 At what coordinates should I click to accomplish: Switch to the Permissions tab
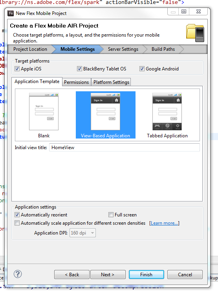point(76,82)
